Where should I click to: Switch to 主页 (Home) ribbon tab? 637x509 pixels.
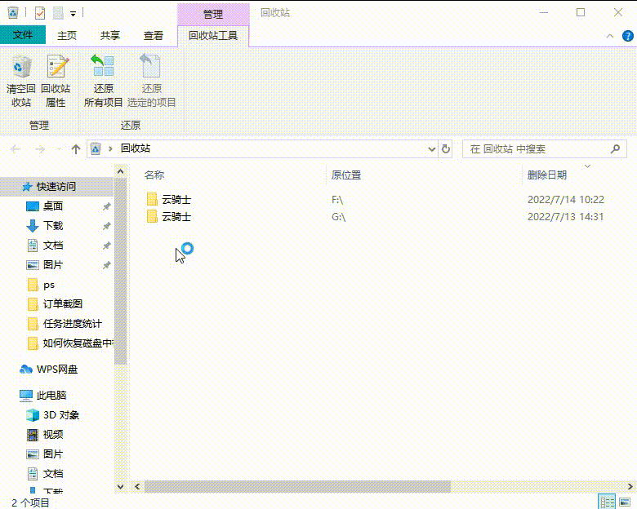pyautogui.click(x=67, y=35)
